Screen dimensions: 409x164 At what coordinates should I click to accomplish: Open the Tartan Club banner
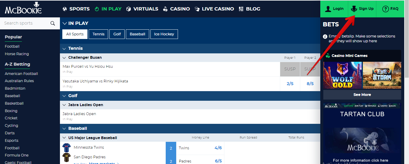tap(362, 133)
